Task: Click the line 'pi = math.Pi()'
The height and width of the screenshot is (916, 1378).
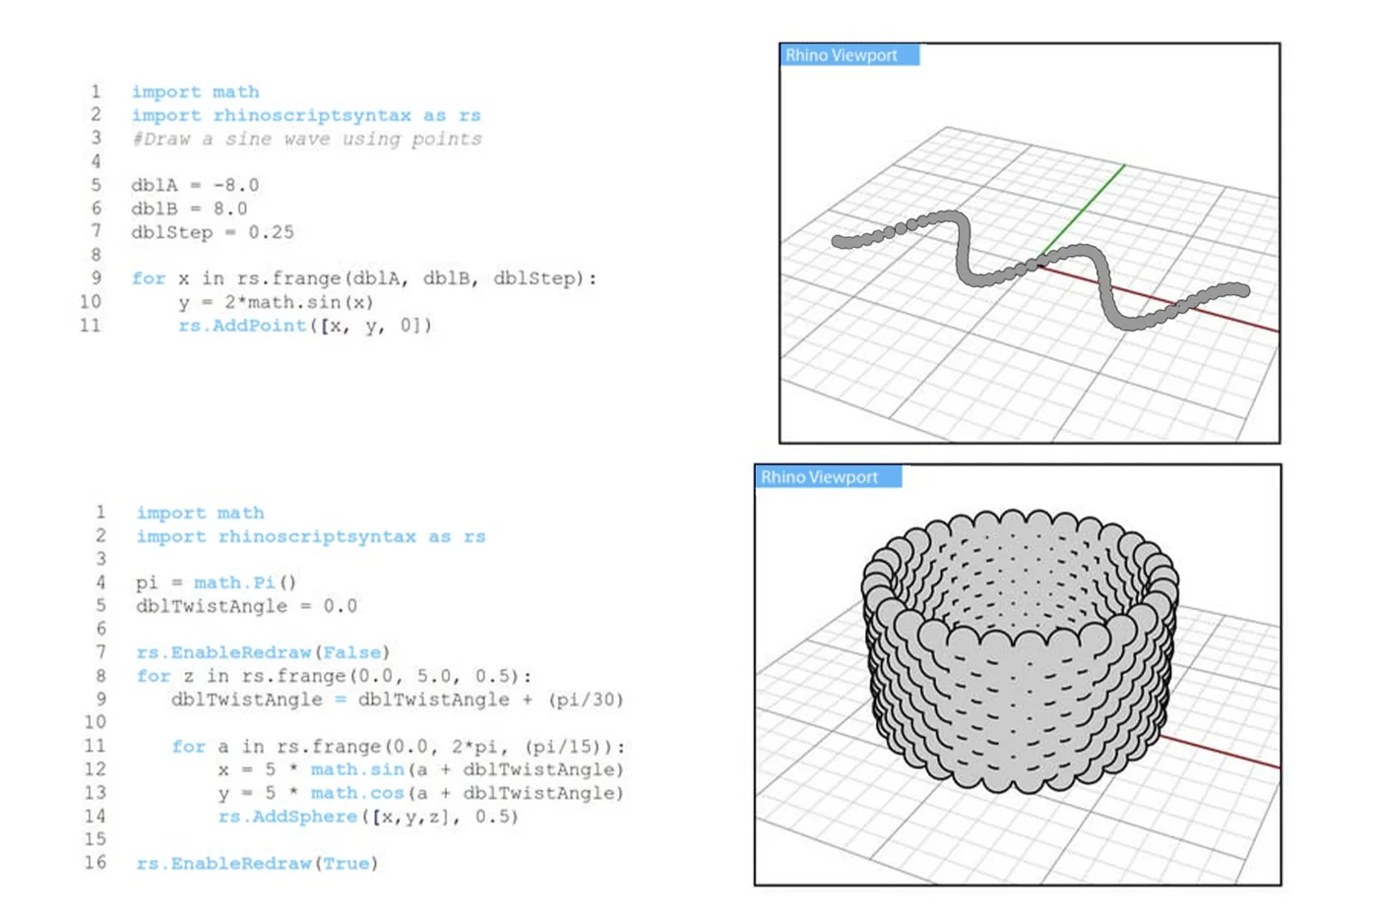Action: click(x=217, y=582)
